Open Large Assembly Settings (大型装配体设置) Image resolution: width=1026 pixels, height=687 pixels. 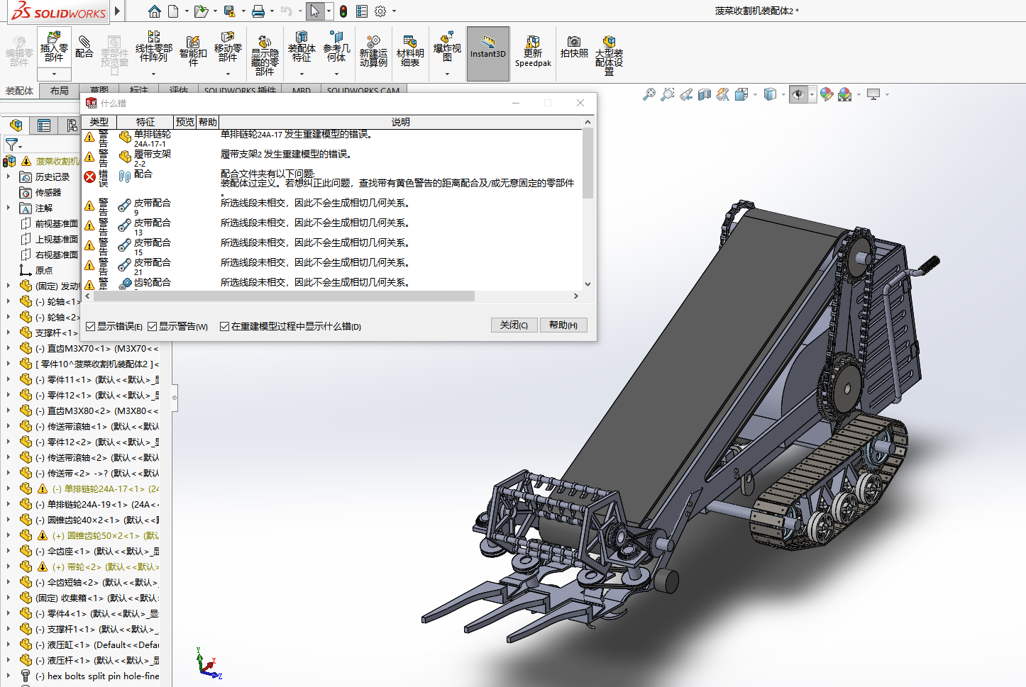pos(609,55)
